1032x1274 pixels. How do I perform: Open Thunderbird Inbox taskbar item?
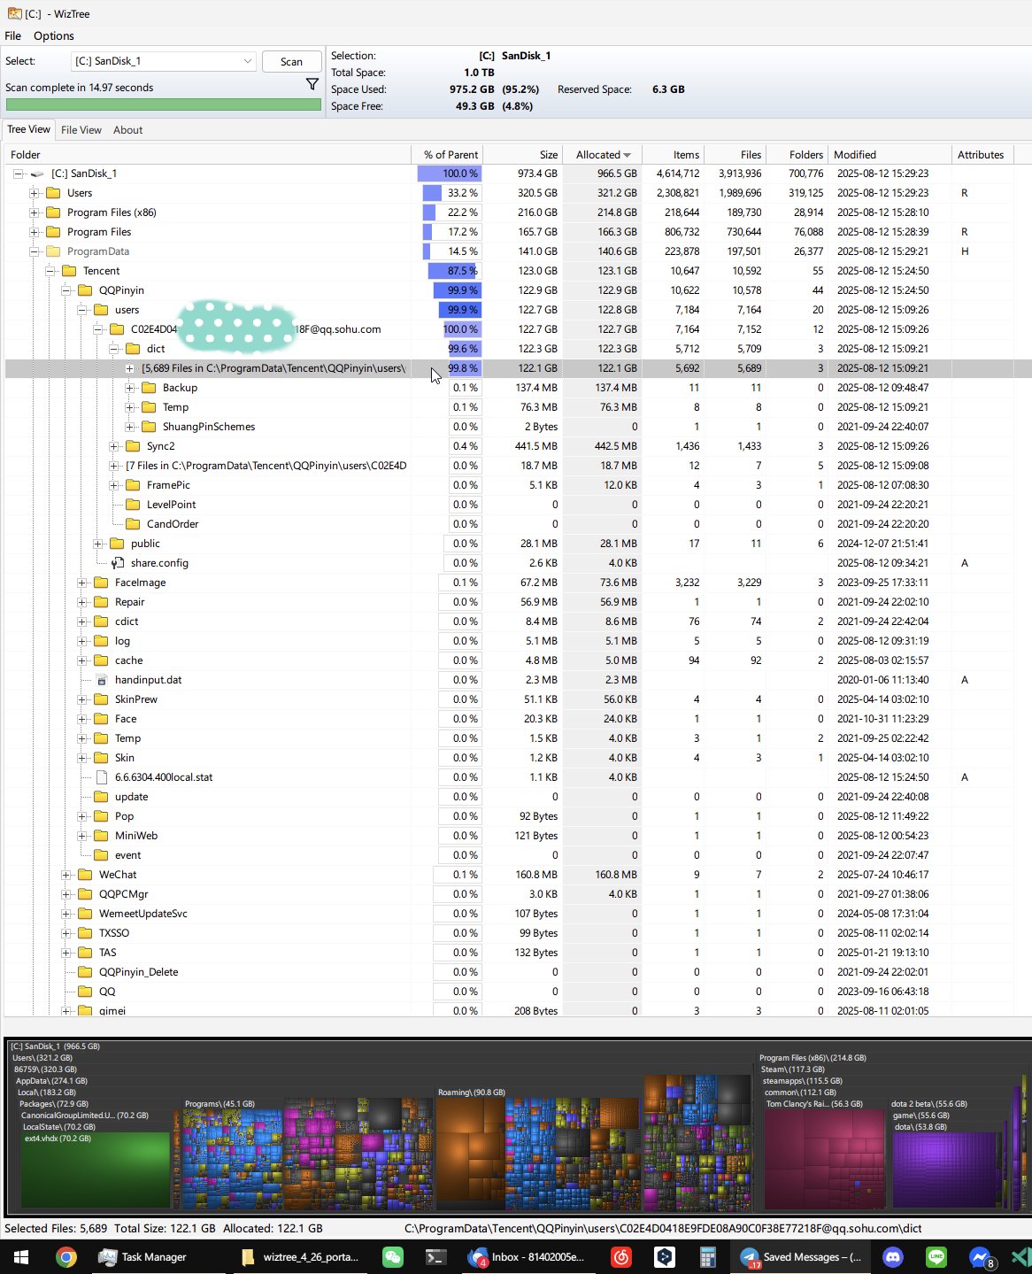(526, 1256)
